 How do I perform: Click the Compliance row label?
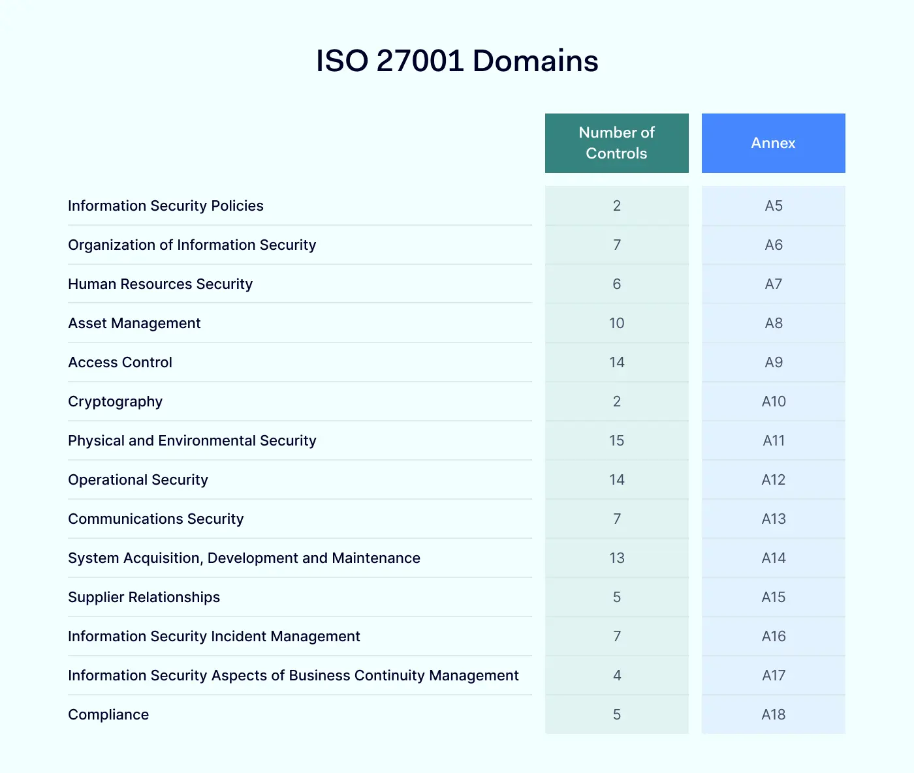click(108, 714)
